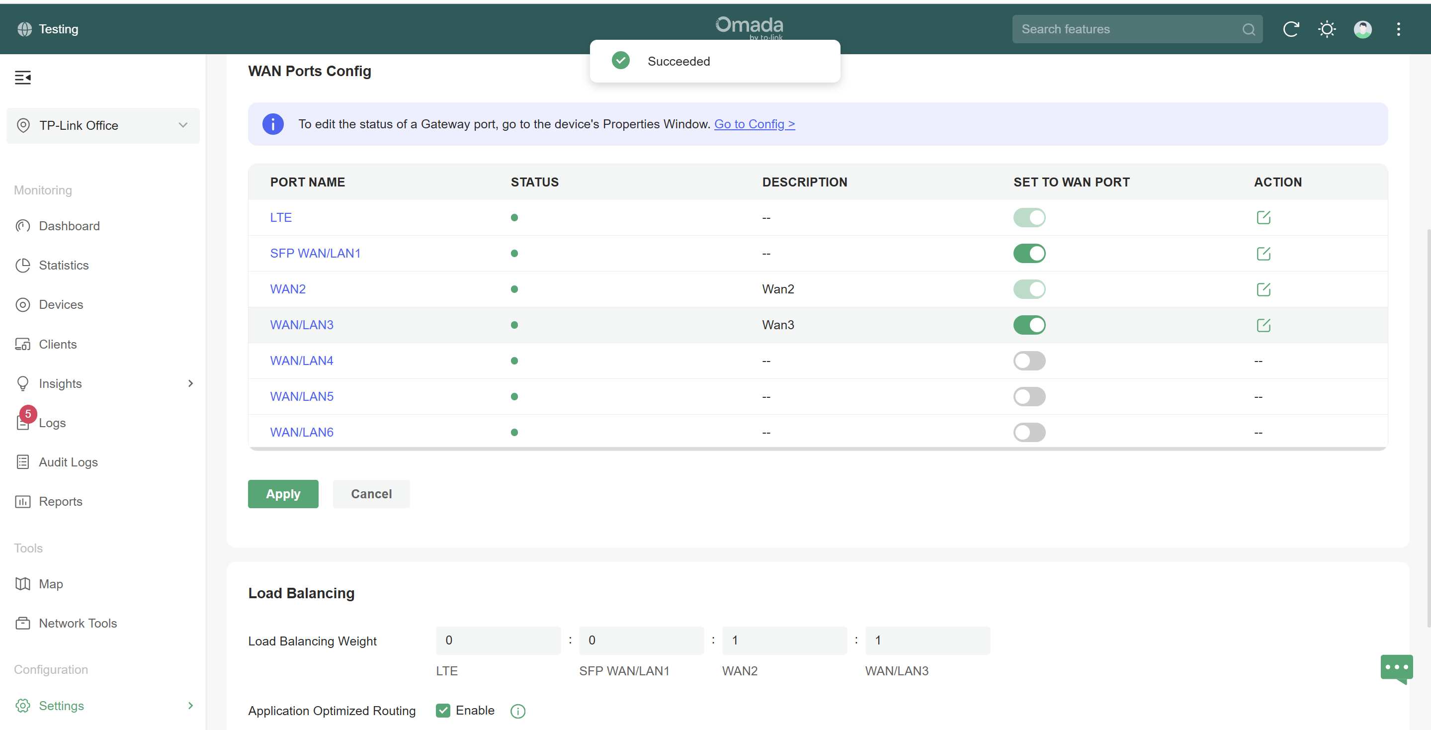Screen dimensions: 1431x730
Task: Edit the WAN2 port action icon
Action: pyautogui.click(x=1263, y=289)
